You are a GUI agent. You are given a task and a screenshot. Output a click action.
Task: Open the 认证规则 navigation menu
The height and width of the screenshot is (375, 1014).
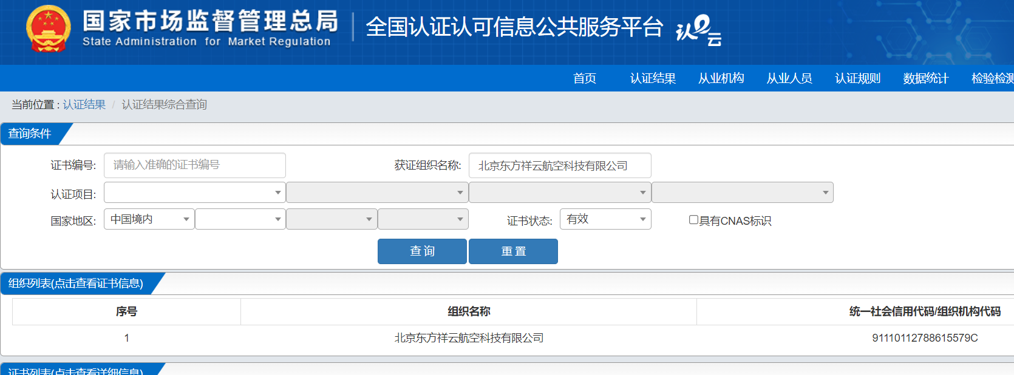[x=857, y=78]
